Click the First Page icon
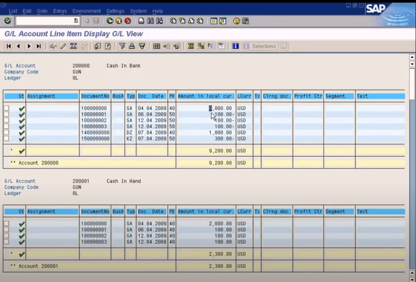 pyautogui.click(x=173, y=21)
